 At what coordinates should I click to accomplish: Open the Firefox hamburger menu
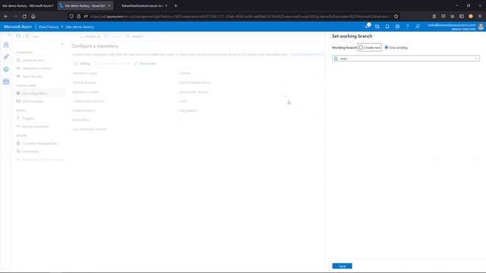pos(480,16)
